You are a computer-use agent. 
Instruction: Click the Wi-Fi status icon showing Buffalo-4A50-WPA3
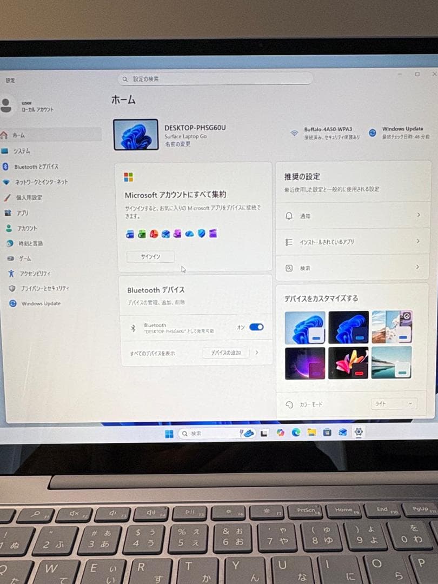295,131
